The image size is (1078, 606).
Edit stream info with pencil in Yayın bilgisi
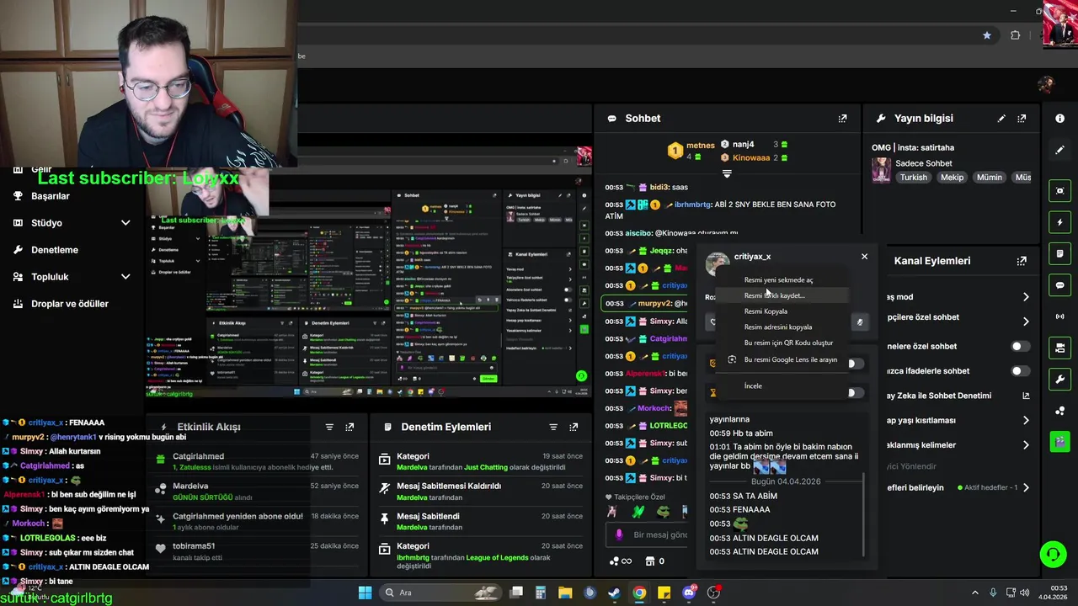pyautogui.click(x=1001, y=119)
